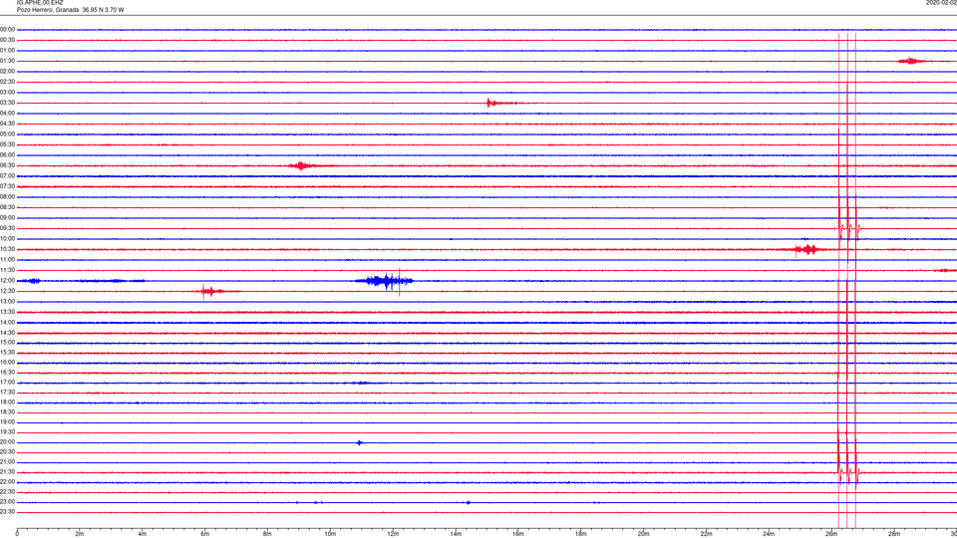Click the 26m axis tick label
Image resolution: width=957 pixels, height=538 pixels.
[x=831, y=534]
